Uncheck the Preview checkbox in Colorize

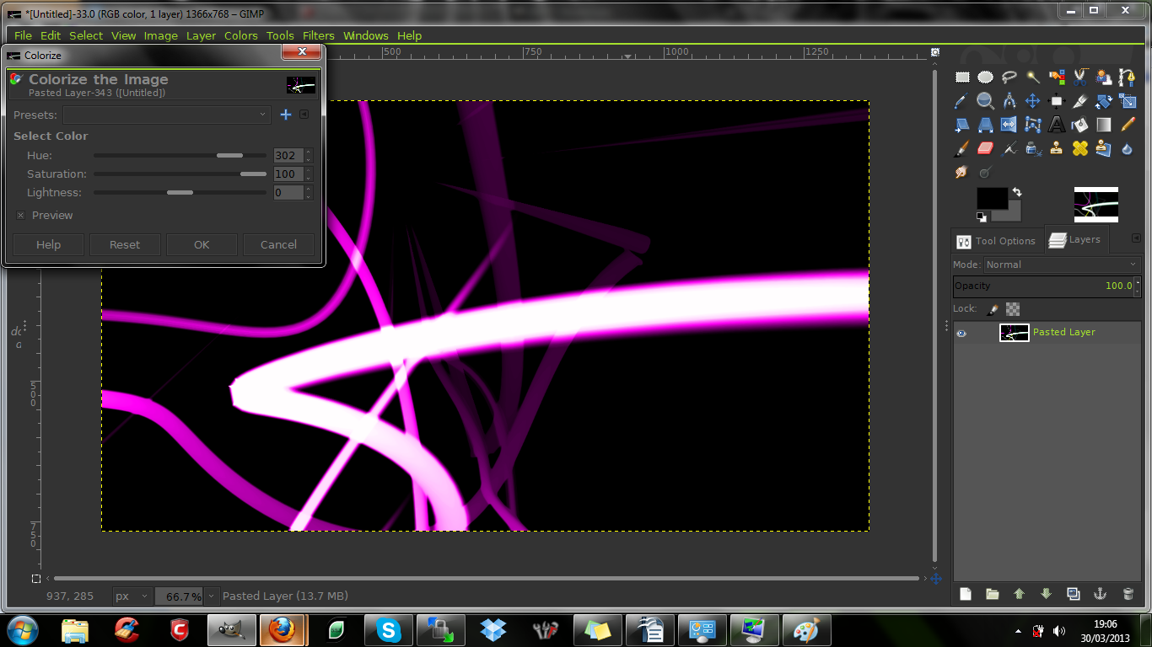coord(21,216)
